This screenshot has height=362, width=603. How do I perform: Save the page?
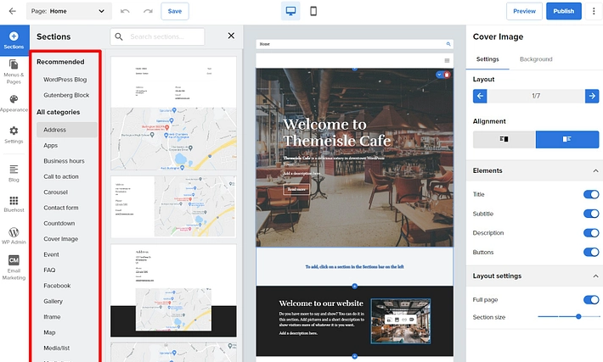(175, 11)
